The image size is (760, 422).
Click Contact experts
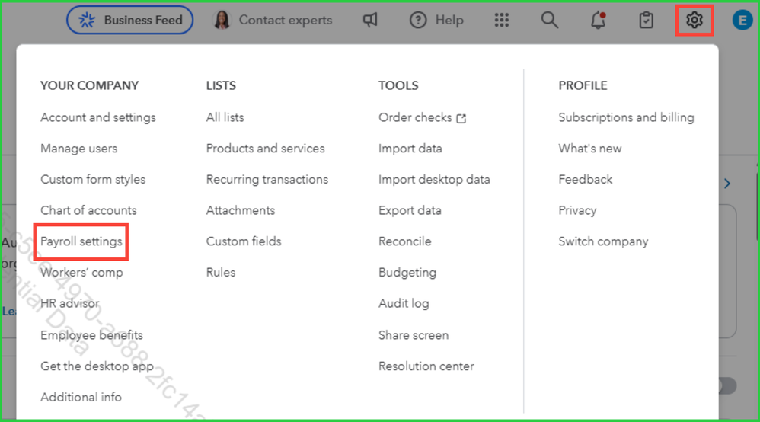273,21
